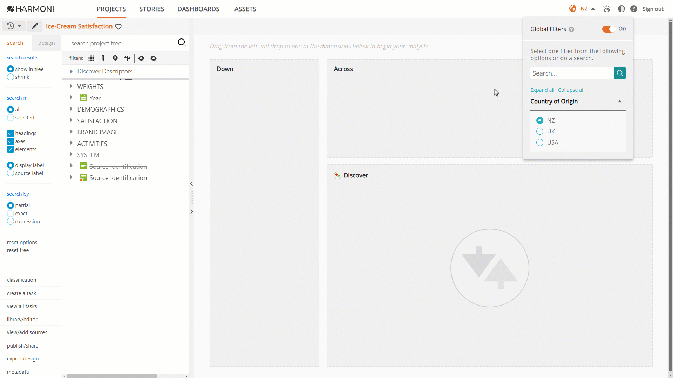
Task: Switch to the design tab
Action: [47, 43]
